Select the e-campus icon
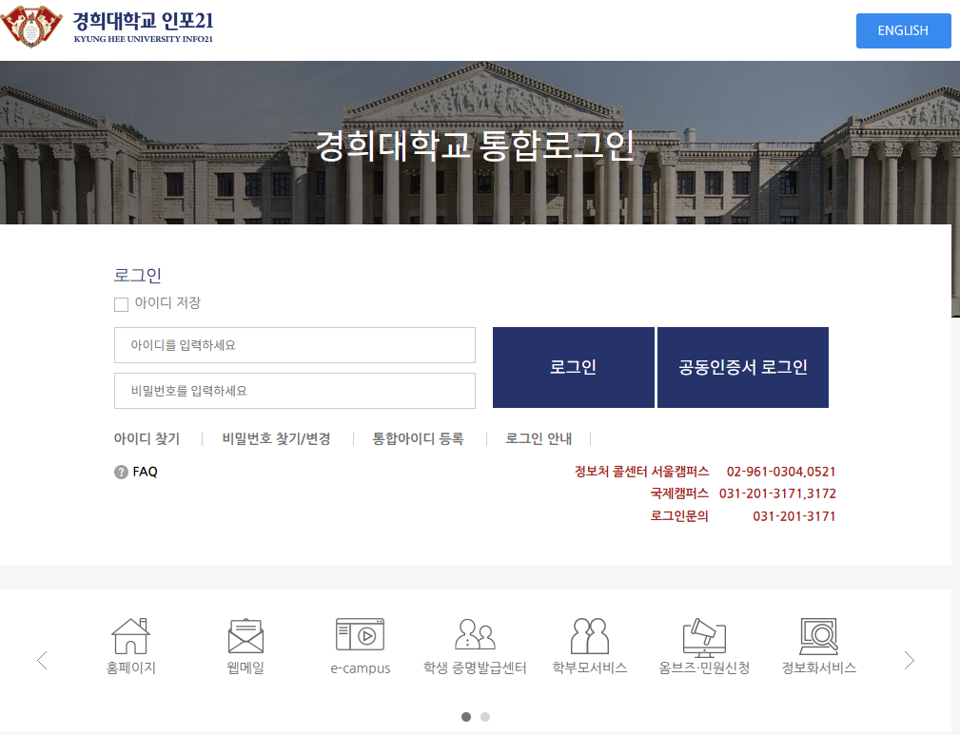Viewport: 960px width, 735px height. pyautogui.click(x=360, y=635)
